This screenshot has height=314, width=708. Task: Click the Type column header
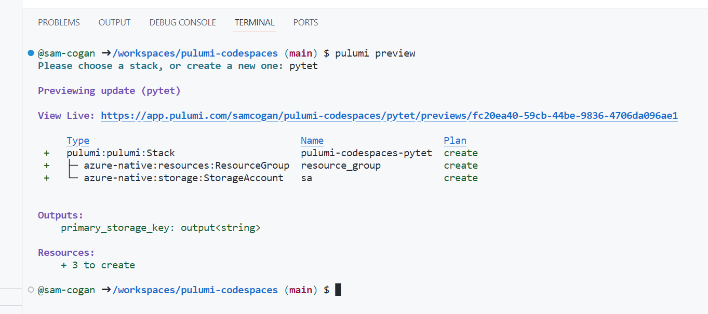[78, 141]
